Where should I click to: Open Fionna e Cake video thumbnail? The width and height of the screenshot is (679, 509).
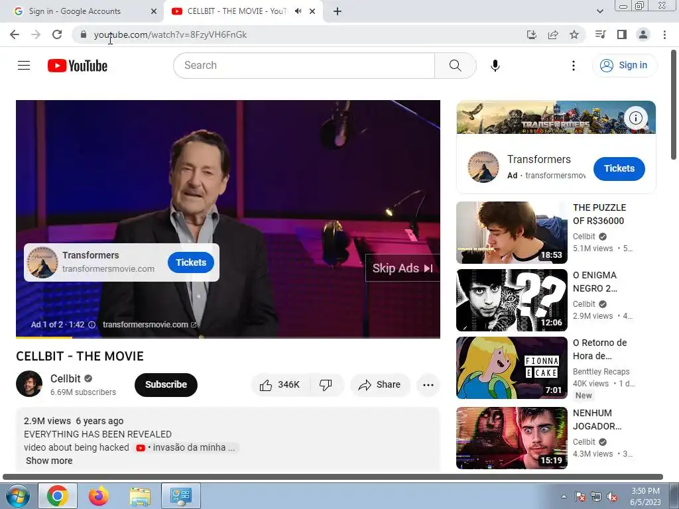511,368
